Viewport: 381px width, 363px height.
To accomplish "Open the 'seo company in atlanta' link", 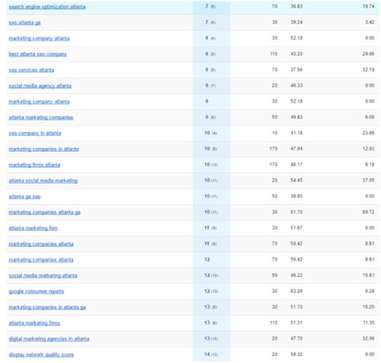I will [x=35, y=133].
